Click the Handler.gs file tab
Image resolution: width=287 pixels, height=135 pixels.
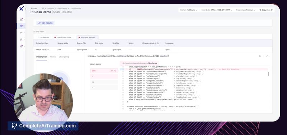[139, 63]
